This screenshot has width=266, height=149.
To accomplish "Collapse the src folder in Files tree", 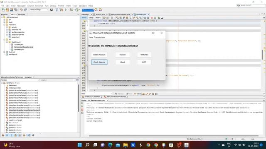I will [5, 40].
